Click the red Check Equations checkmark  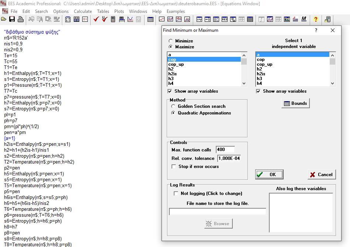[96, 20]
